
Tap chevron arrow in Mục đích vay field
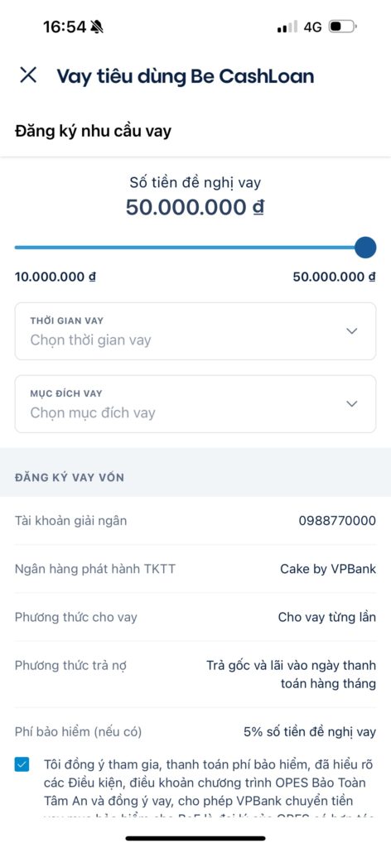click(x=352, y=403)
